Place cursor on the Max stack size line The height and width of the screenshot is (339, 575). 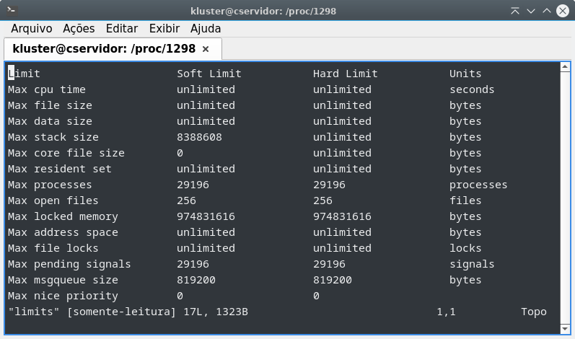pos(53,137)
